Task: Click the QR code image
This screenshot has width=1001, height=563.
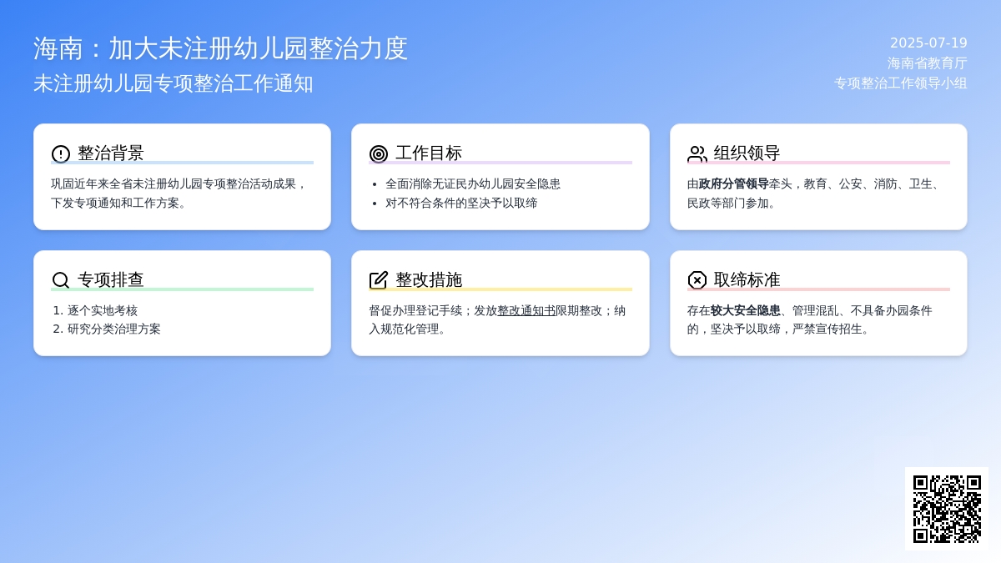Action: [947, 509]
